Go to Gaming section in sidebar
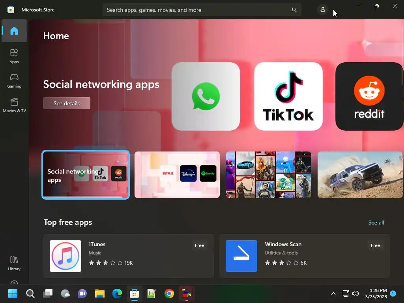 (x=14, y=80)
